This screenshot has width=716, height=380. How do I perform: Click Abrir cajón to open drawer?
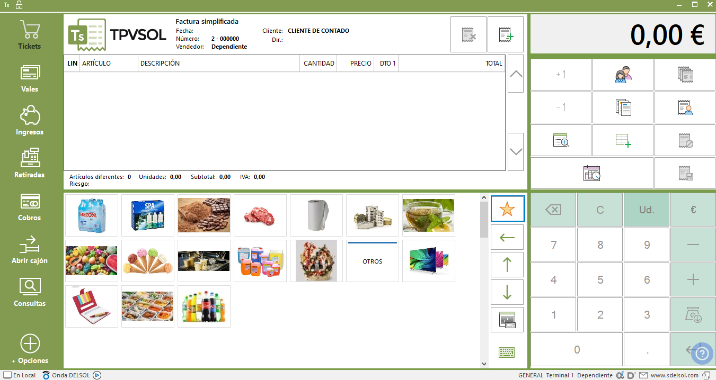30,250
